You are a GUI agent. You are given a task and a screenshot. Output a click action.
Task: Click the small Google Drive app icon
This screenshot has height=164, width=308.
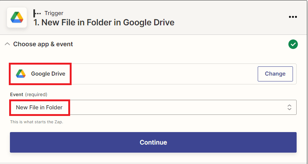coord(21,74)
